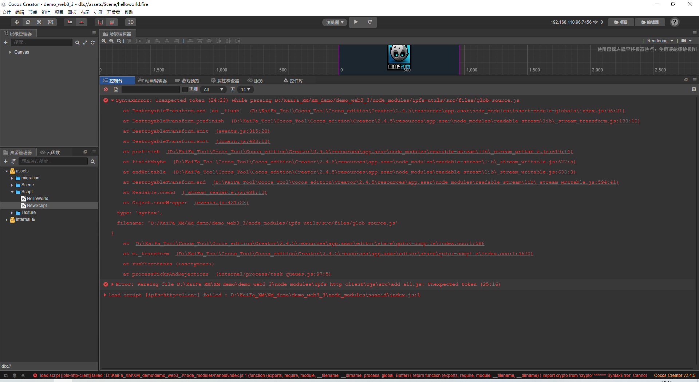Pop out the assets panel
Image resolution: width=699 pixels, height=382 pixels.
85,152
